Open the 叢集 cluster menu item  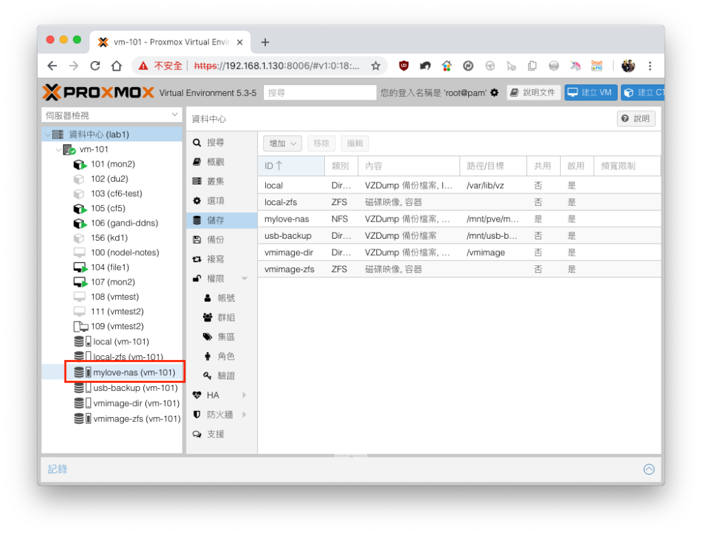click(221, 182)
